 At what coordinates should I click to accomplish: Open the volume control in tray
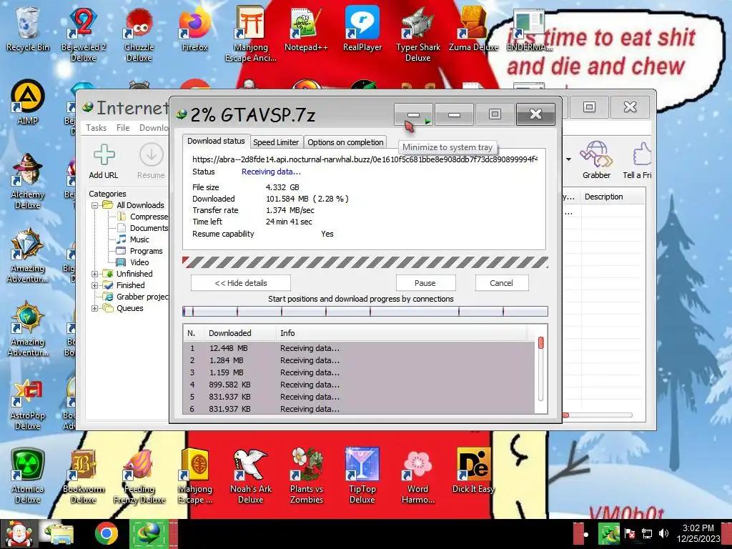(663, 533)
